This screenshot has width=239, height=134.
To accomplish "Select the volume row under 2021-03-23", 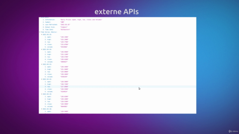I will pyautogui.click(x=118, y=77).
